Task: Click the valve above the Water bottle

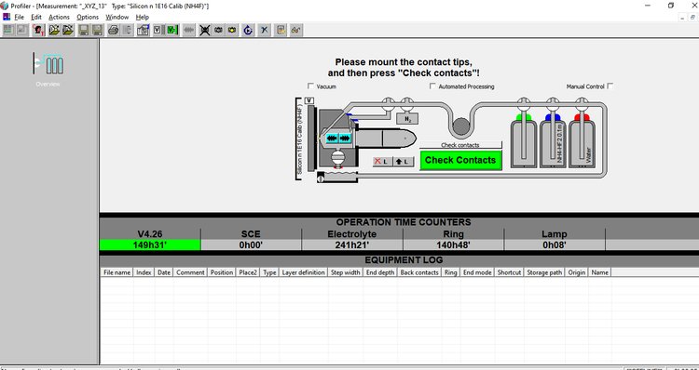Action: pos(581,104)
